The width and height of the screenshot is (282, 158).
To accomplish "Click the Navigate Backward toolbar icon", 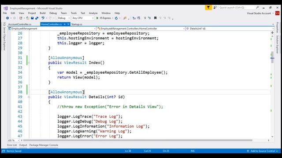I will click(x=7, y=18).
